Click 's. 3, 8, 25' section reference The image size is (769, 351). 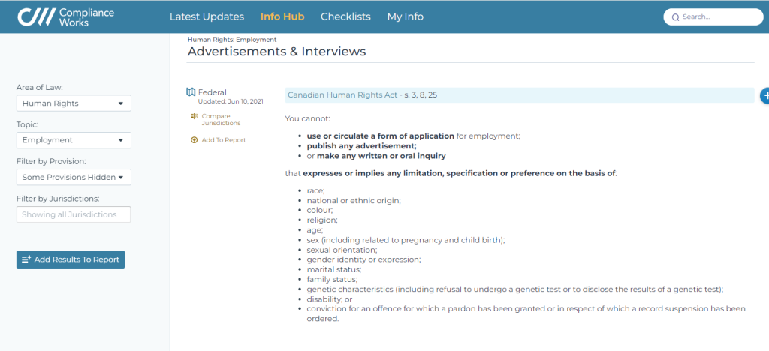pos(421,95)
